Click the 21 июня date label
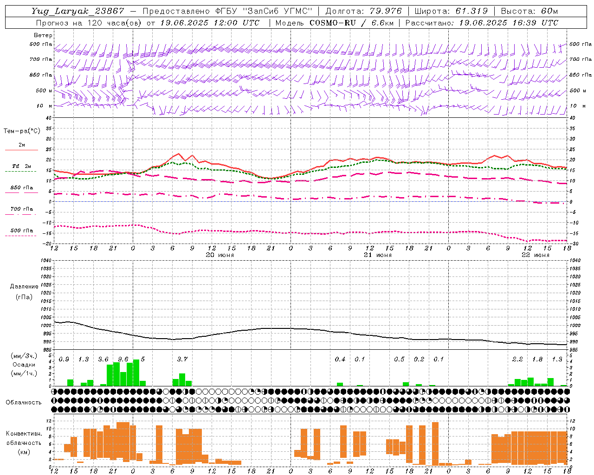The width and height of the screenshot is (594, 475). [x=377, y=255]
